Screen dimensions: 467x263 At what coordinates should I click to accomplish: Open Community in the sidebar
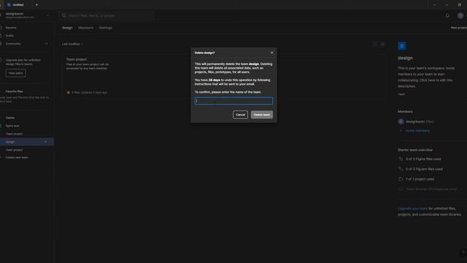coord(13,44)
